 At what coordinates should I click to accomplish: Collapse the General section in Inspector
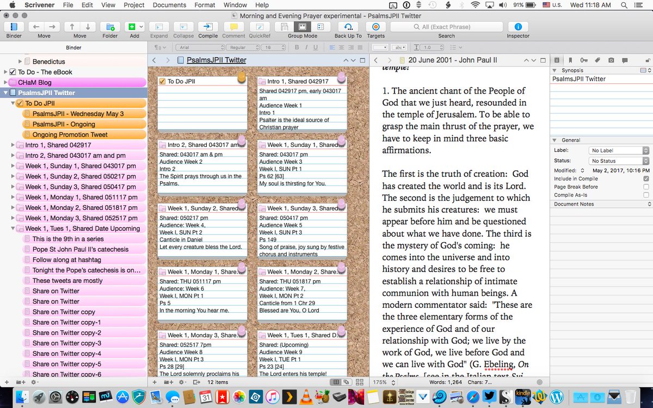tap(555, 140)
